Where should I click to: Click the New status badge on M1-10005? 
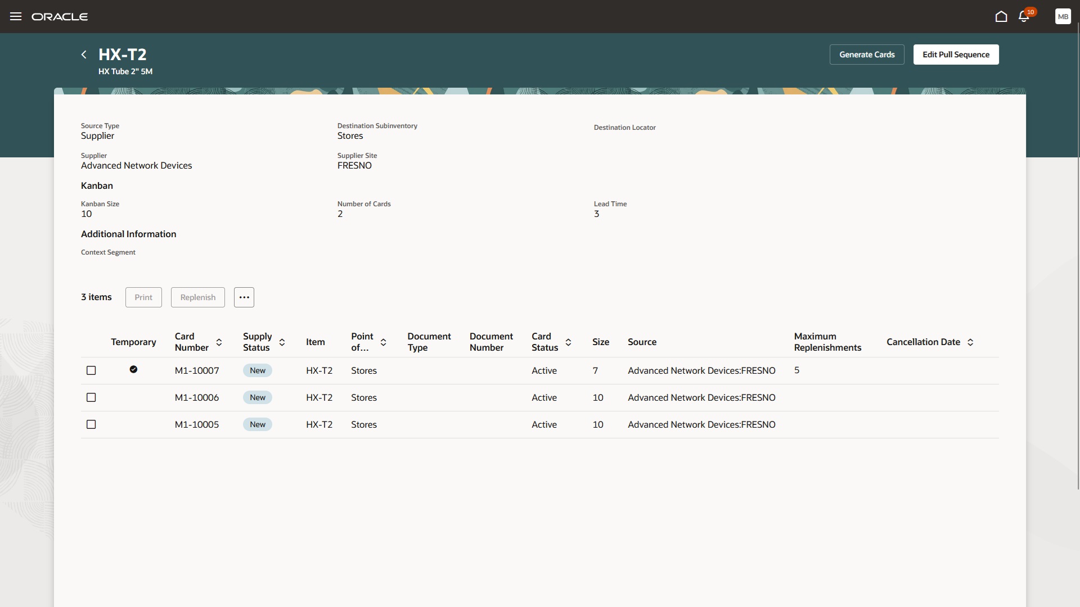coord(257,424)
